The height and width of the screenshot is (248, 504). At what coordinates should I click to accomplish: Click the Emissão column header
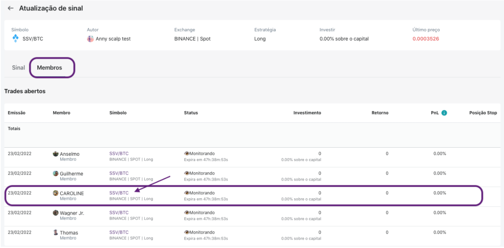coord(16,113)
